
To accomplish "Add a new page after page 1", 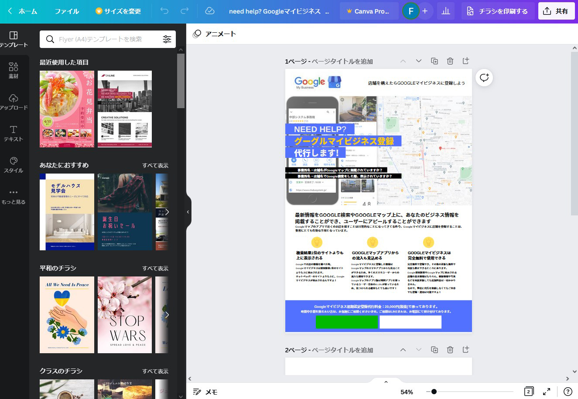I will coord(466,61).
